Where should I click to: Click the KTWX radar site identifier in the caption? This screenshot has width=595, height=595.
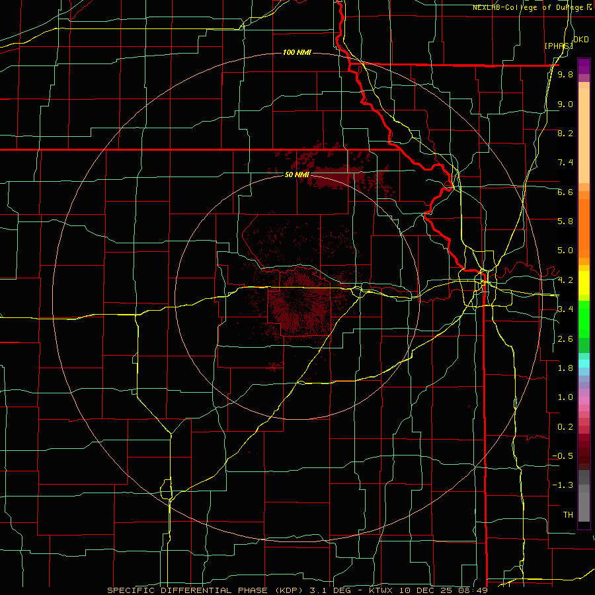point(381,590)
